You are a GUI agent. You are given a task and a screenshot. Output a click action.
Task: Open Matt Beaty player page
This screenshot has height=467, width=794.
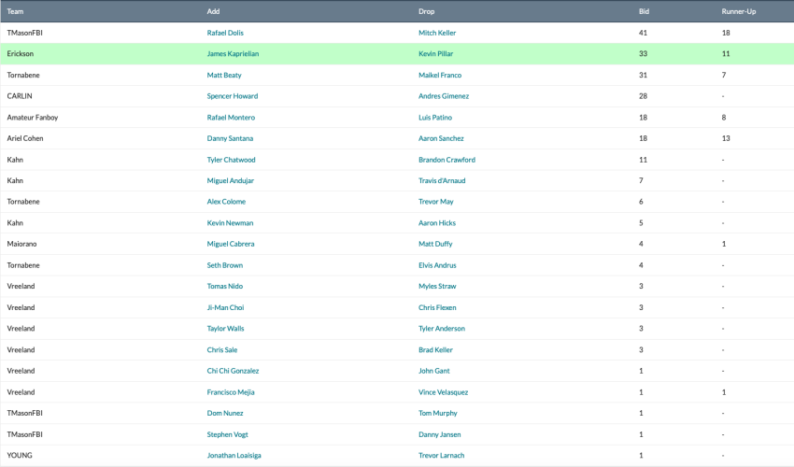224,75
